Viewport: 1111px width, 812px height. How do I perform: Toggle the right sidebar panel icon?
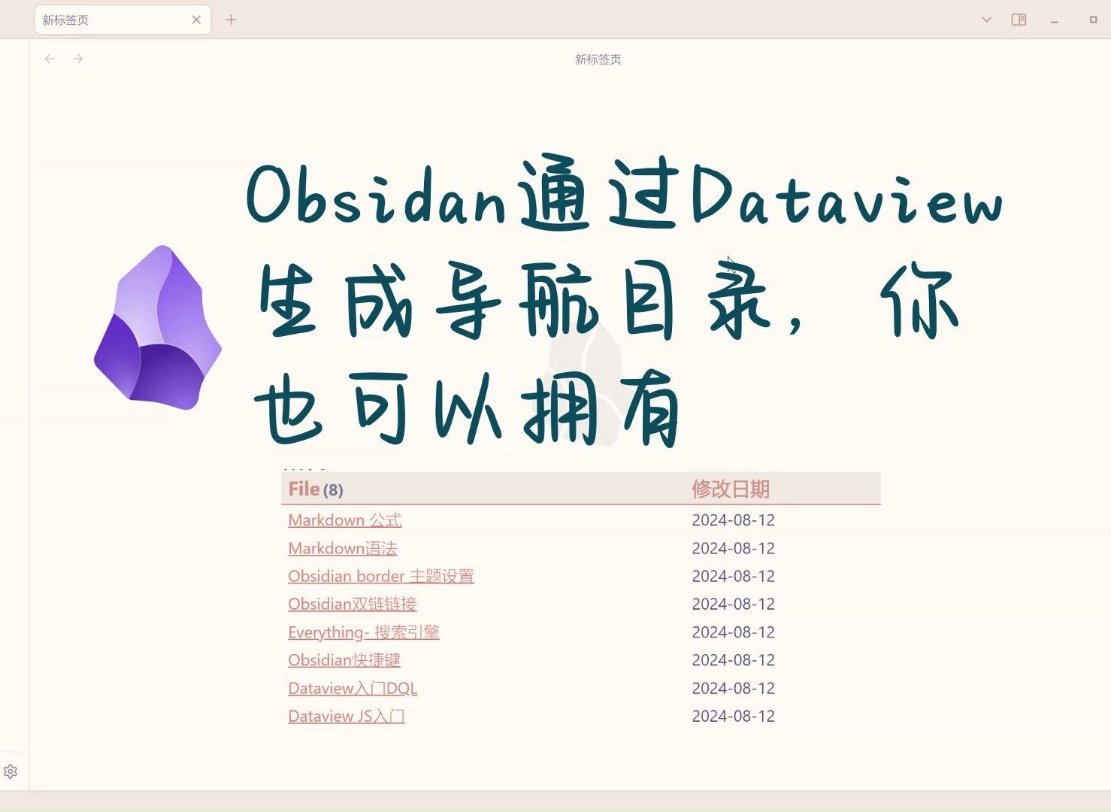click(x=1019, y=20)
